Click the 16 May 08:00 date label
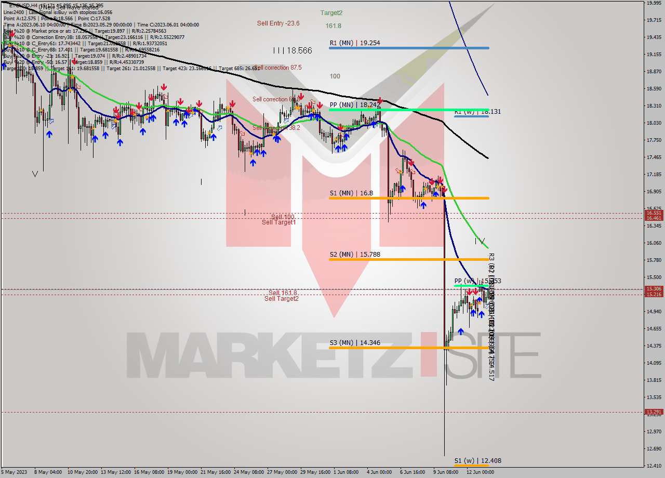This screenshot has height=478, width=665. click(x=149, y=473)
